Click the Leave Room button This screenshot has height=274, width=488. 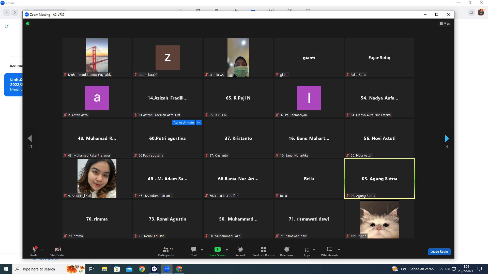tap(439, 252)
